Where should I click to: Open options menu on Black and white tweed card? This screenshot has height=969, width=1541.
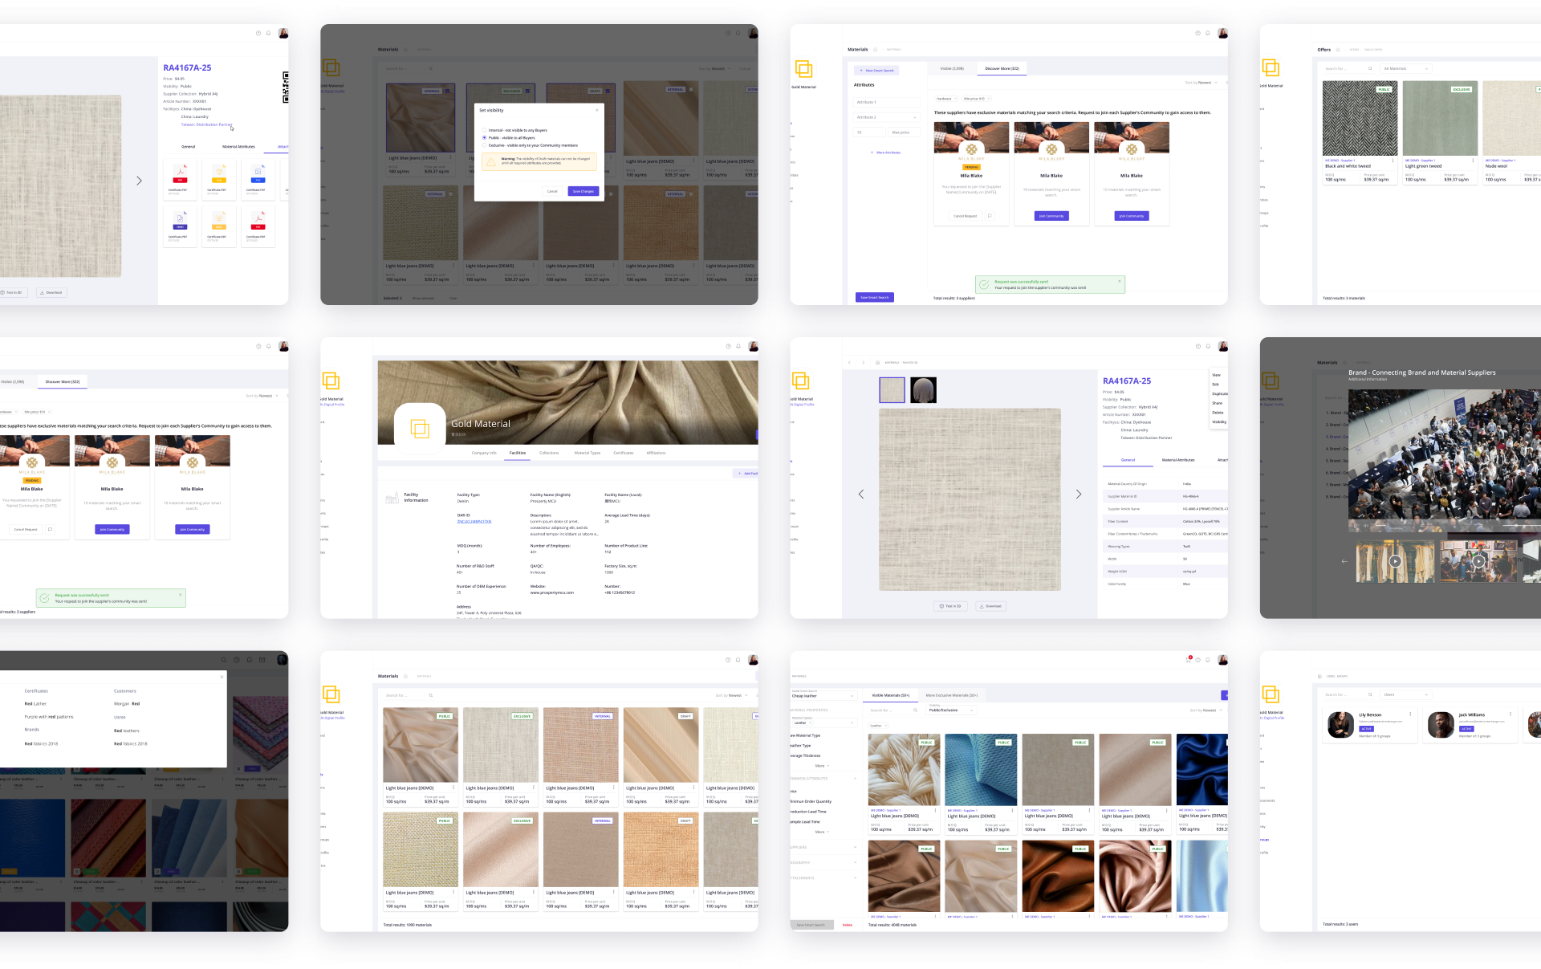[x=1393, y=161]
